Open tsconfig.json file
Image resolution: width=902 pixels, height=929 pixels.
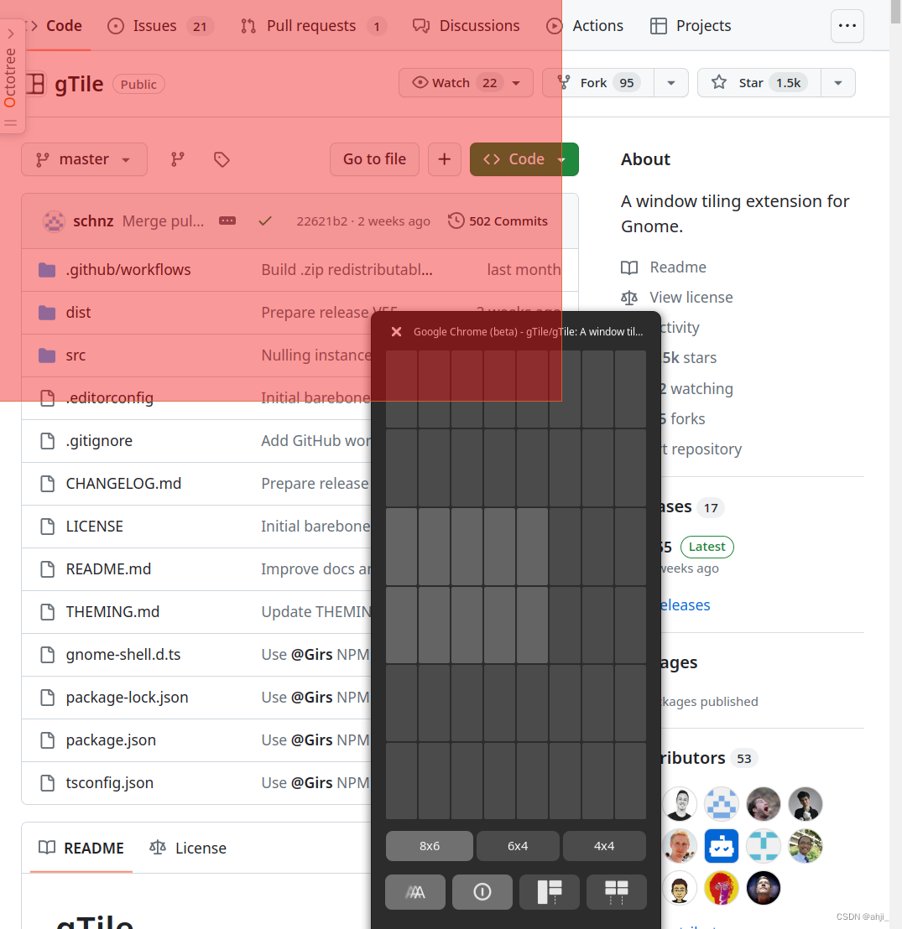tap(110, 782)
